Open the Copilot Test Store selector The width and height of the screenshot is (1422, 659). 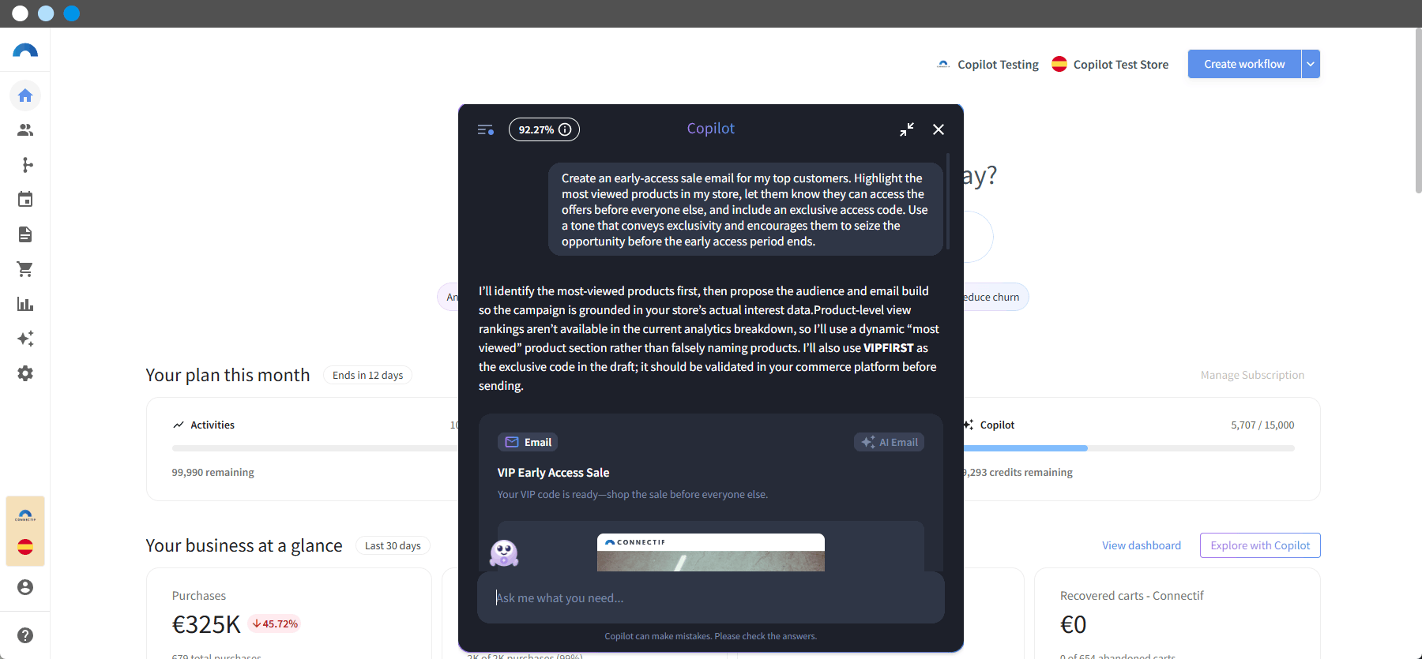[1110, 65]
